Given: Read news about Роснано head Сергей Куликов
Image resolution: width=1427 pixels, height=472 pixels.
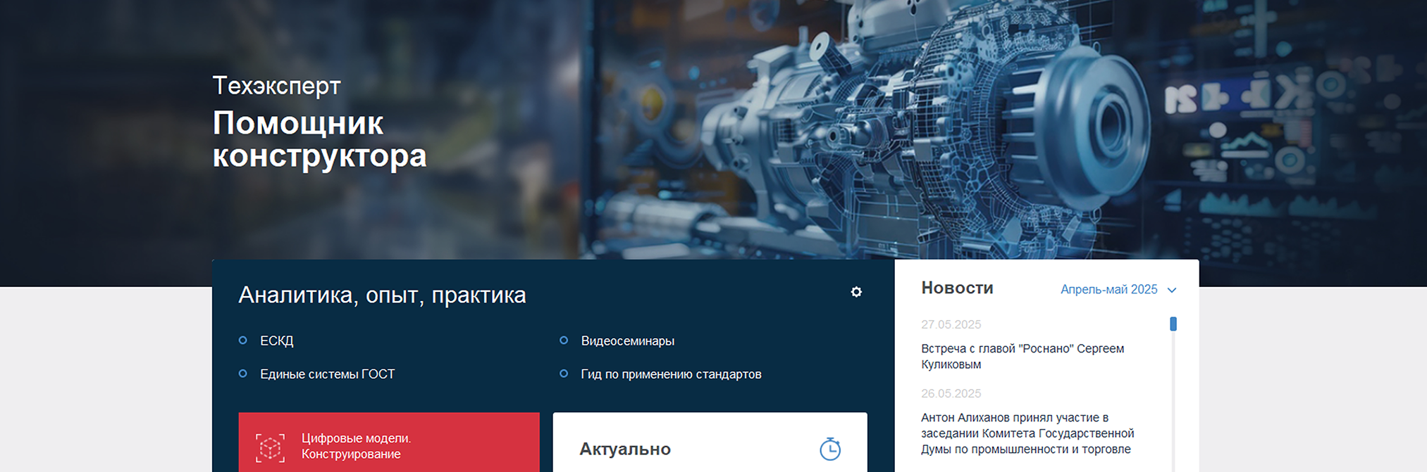Looking at the screenshot, I should pos(1022,357).
